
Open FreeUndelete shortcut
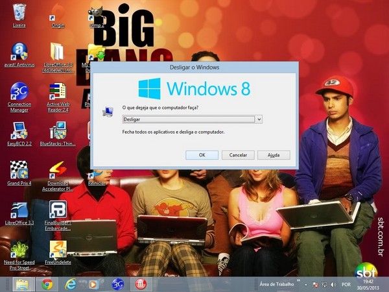[58, 253]
